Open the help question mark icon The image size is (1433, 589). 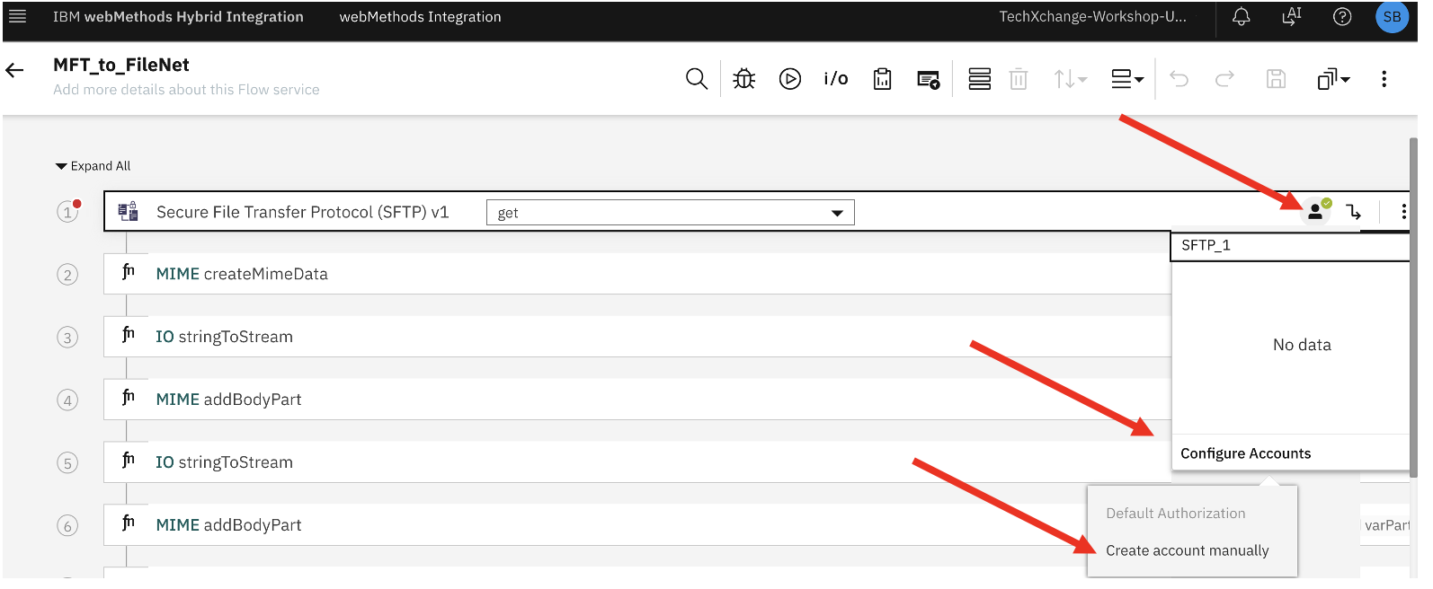[1342, 17]
